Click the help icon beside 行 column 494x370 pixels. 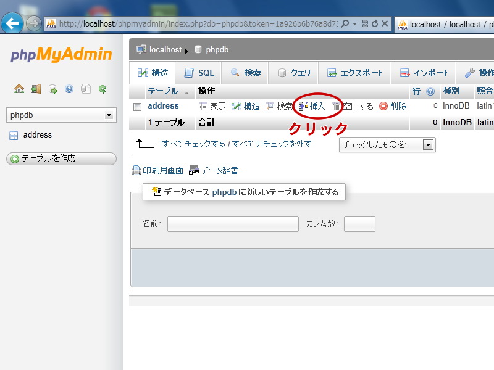coord(430,91)
